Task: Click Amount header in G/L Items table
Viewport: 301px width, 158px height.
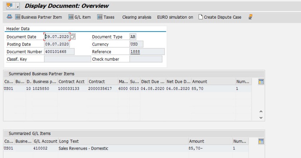Action: click(210, 141)
